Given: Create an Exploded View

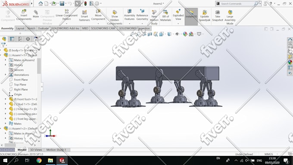Looking at the screenshot, I should pos(178,15).
